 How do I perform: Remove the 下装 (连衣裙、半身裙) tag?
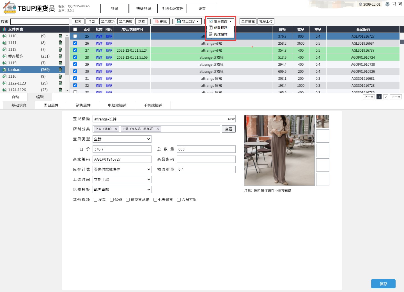click(x=158, y=129)
